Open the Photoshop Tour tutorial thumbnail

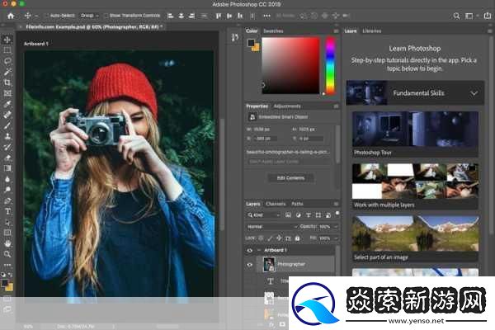coord(415,130)
